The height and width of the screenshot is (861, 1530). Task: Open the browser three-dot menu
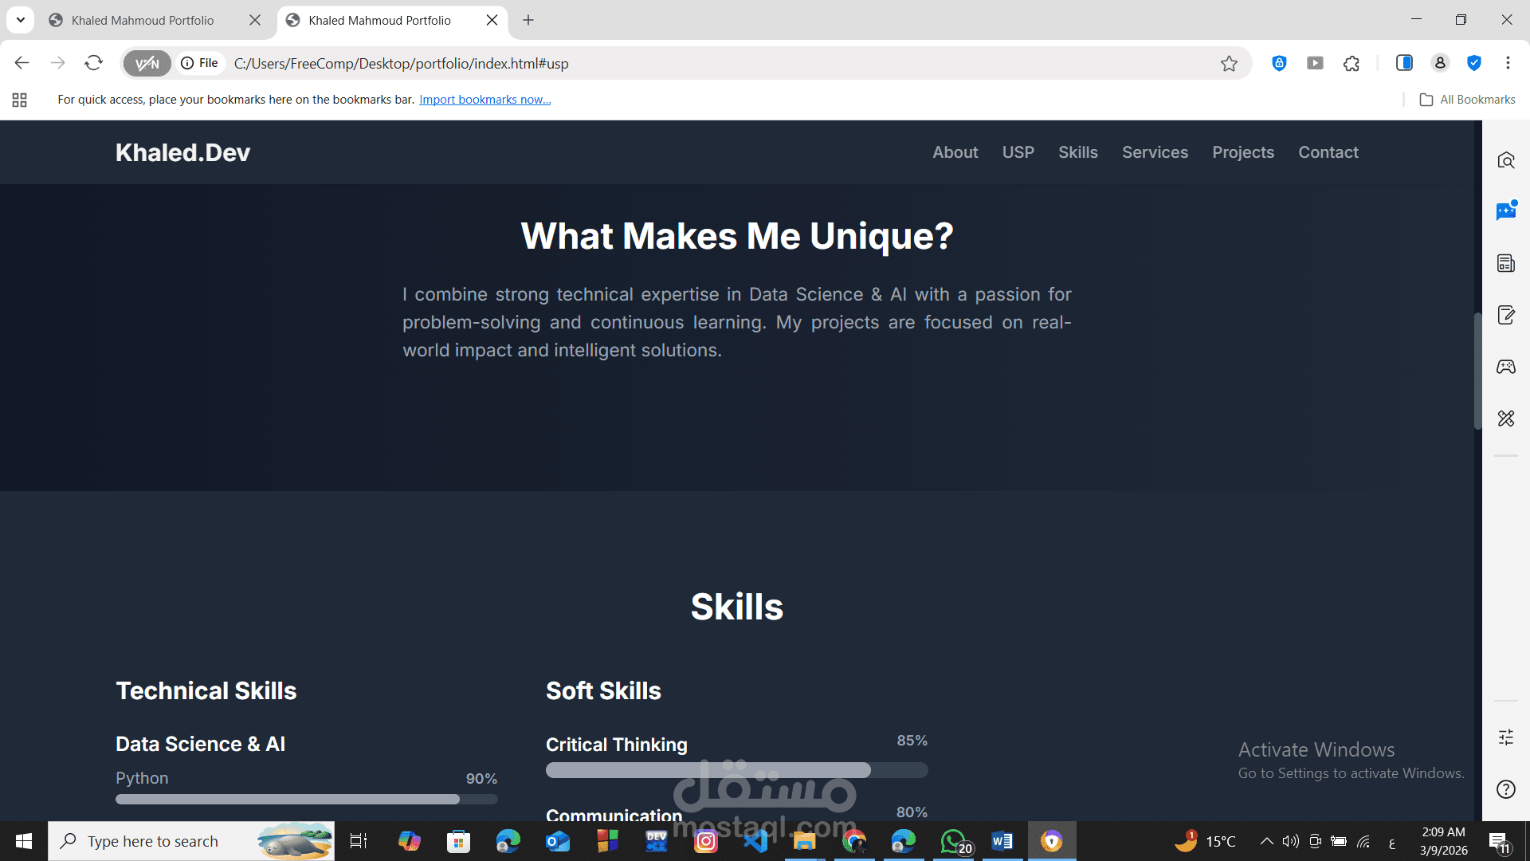coord(1508,63)
